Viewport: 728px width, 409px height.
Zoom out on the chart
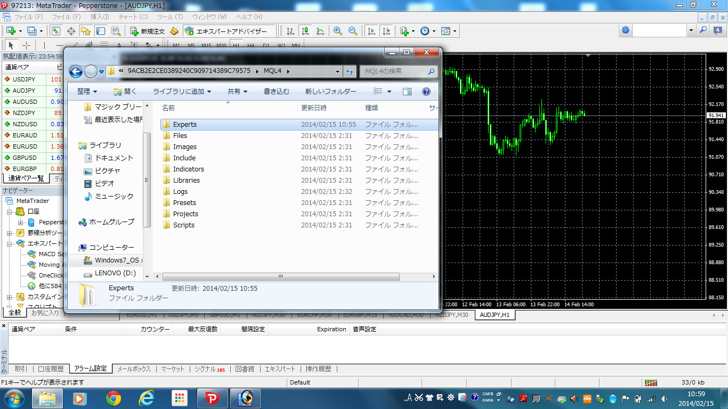(x=353, y=31)
